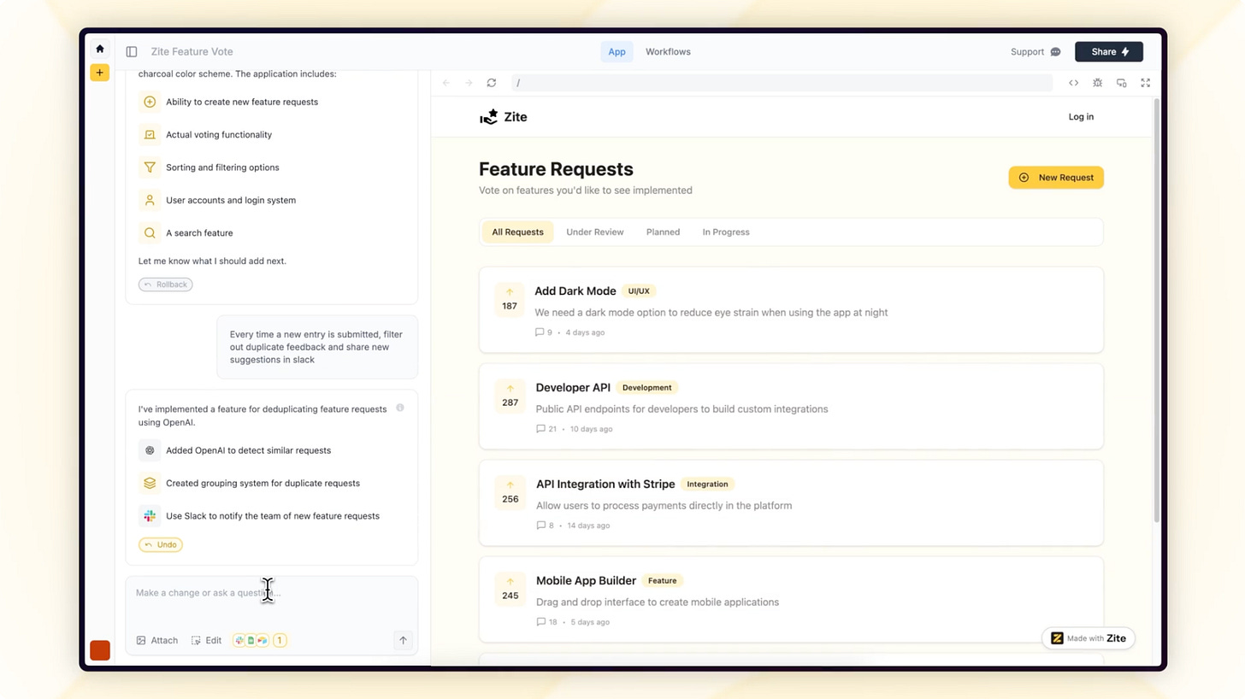The height and width of the screenshot is (699, 1245).
Task: Click 'Created grouping system for duplicate requests'
Action: tap(263, 483)
